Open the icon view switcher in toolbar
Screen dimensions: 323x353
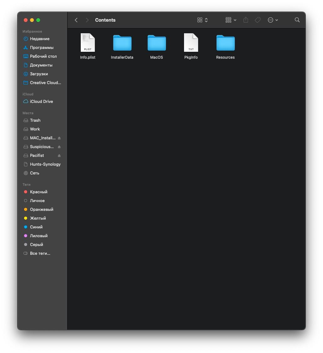[203, 20]
